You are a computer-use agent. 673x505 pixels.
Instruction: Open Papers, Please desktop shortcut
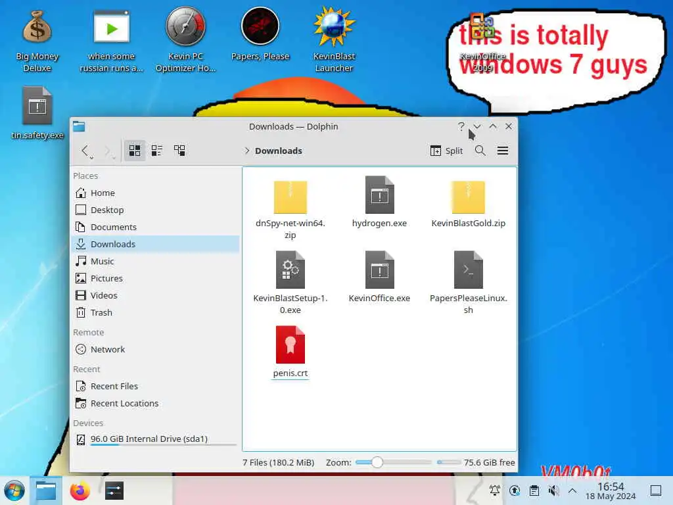pyautogui.click(x=260, y=35)
